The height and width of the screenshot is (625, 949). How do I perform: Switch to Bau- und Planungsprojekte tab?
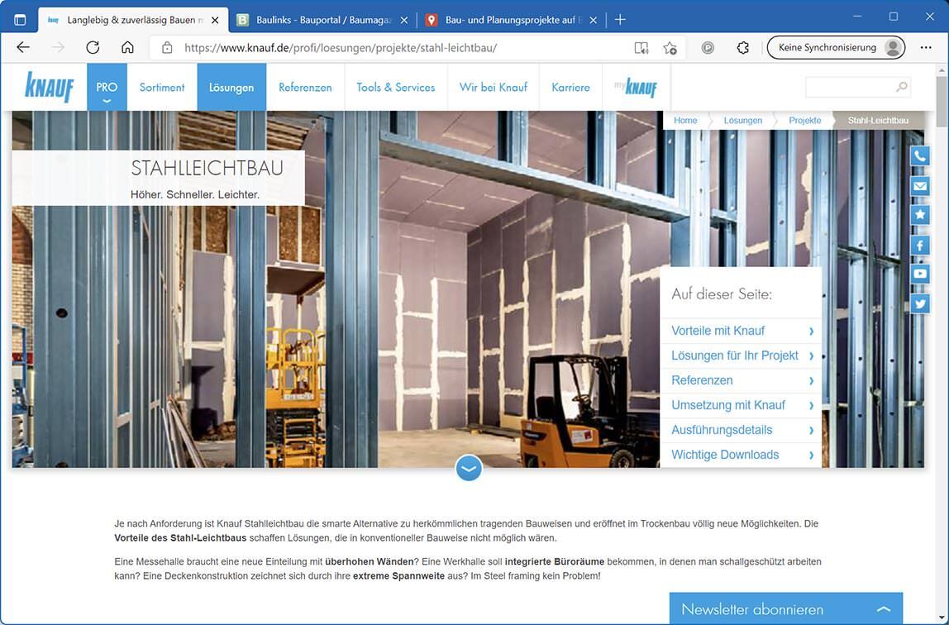point(512,20)
